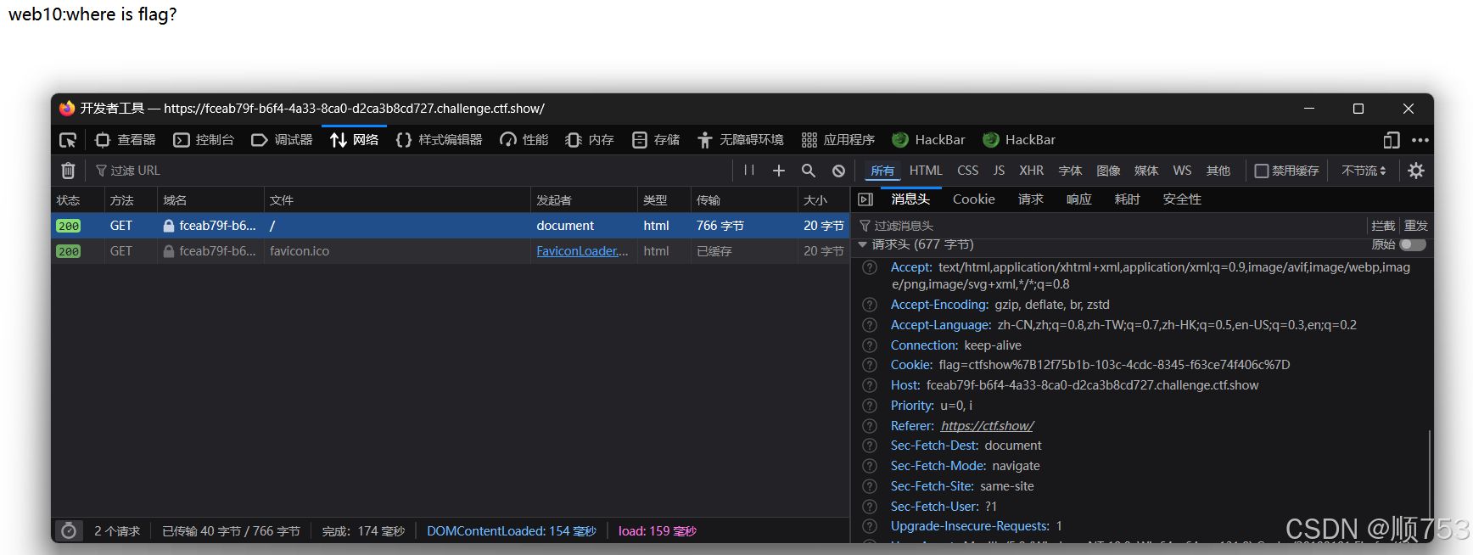Collapse the request details pane icon
The image size is (1473, 555).
(865, 199)
